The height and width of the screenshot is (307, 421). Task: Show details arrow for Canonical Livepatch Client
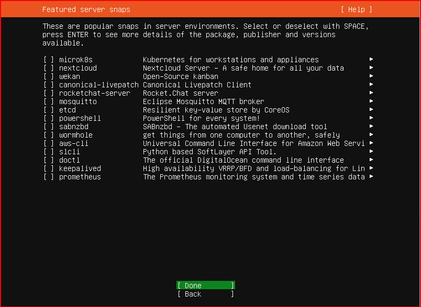coord(371,84)
